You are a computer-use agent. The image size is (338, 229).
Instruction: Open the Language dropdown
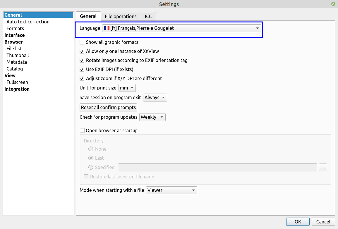point(181,28)
